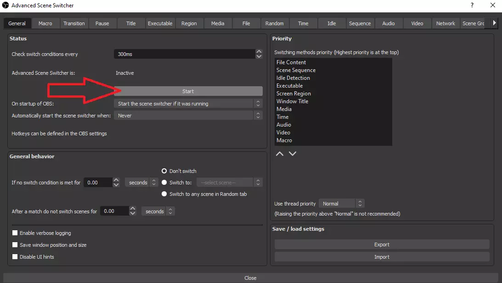The width and height of the screenshot is (502, 283).
Task: Move selected priority item down with arrow
Action: click(293, 154)
